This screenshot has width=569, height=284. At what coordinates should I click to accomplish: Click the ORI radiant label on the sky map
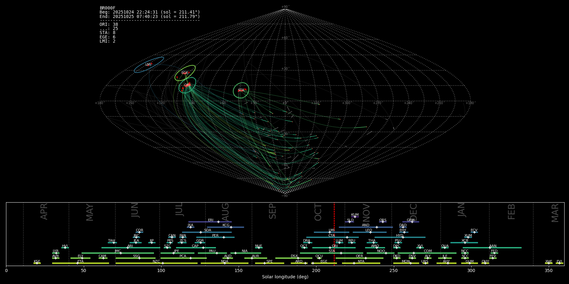(187, 85)
